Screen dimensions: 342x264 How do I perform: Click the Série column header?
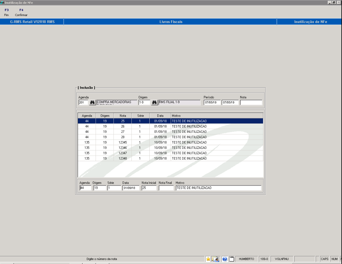(140, 116)
